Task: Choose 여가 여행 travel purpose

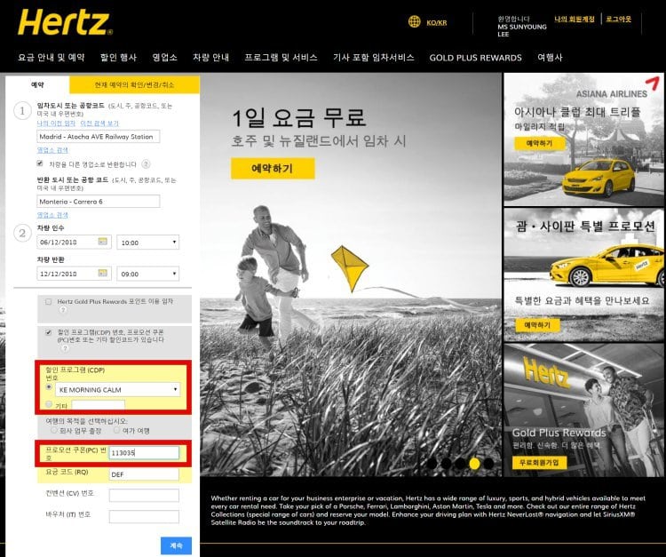Action: pos(117,430)
